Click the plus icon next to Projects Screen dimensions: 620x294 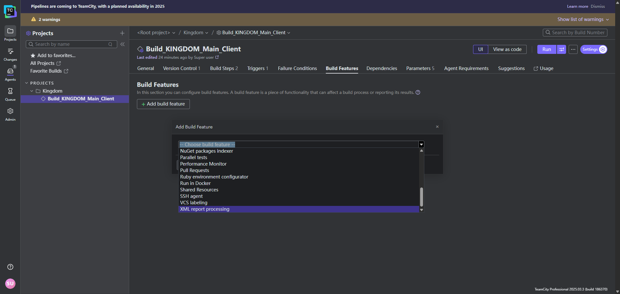(x=122, y=33)
